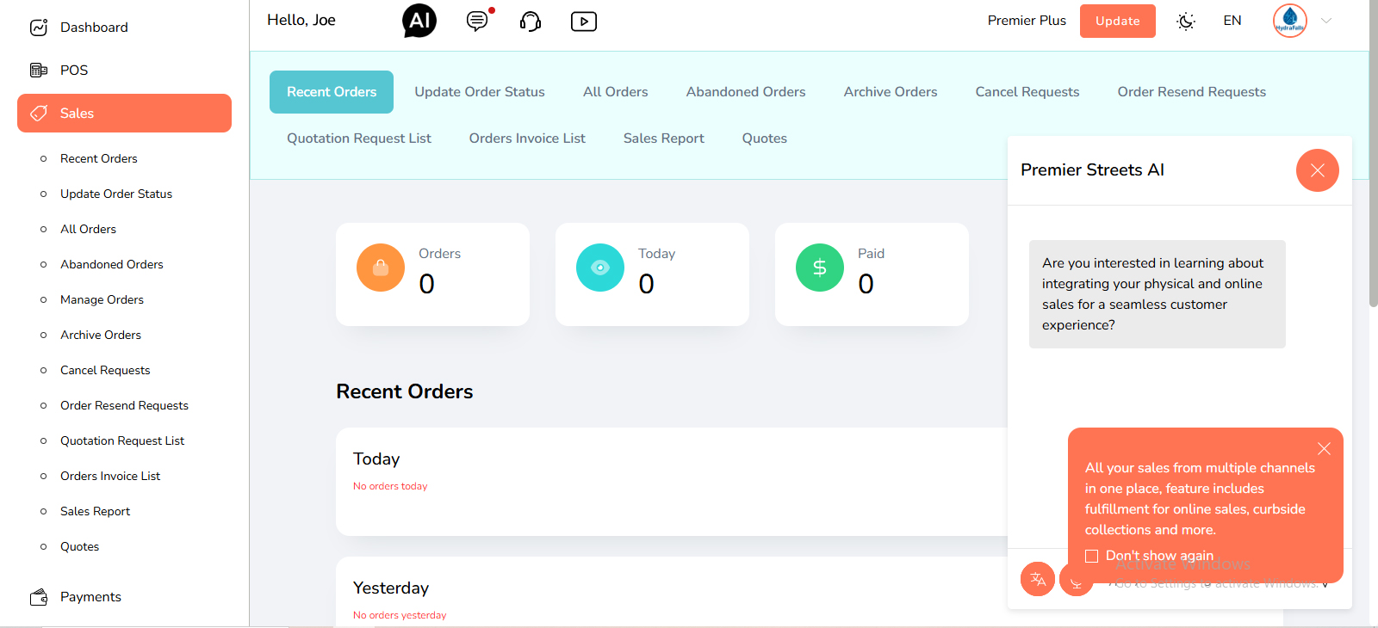
Task: Collapse the Sales sidebar section
Action: [x=124, y=114]
